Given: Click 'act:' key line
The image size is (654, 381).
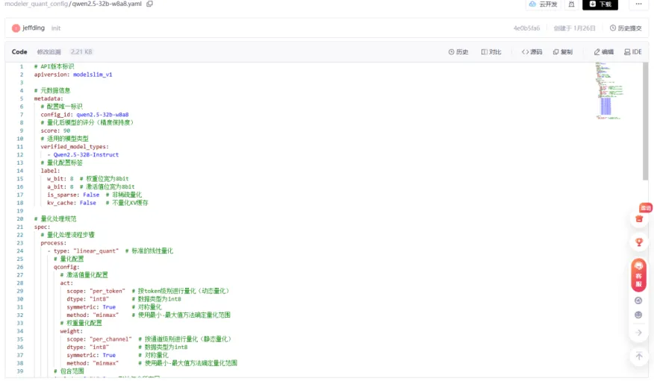Looking at the screenshot, I should coord(66,283).
